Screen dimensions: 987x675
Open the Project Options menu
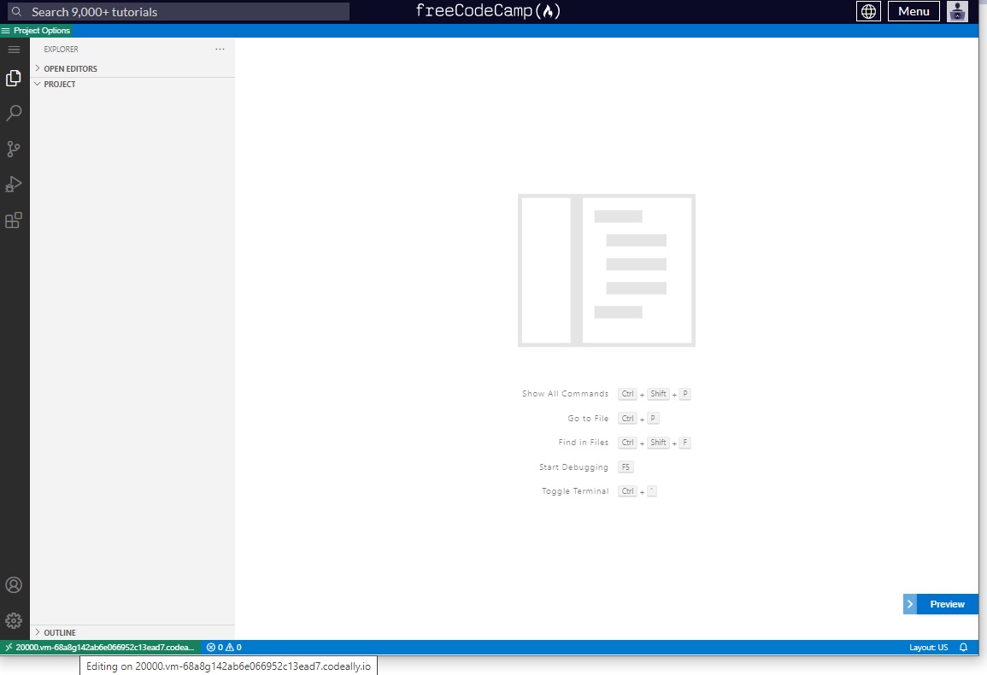(x=36, y=29)
